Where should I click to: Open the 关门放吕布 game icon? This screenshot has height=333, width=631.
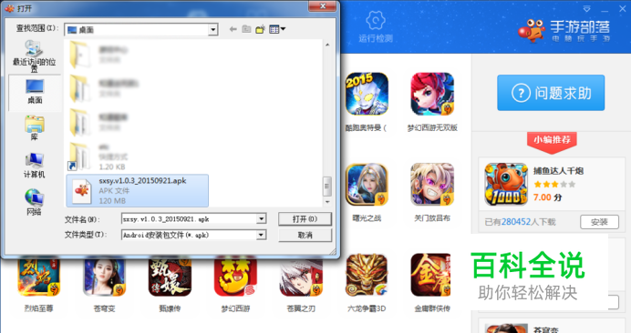point(432,185)
